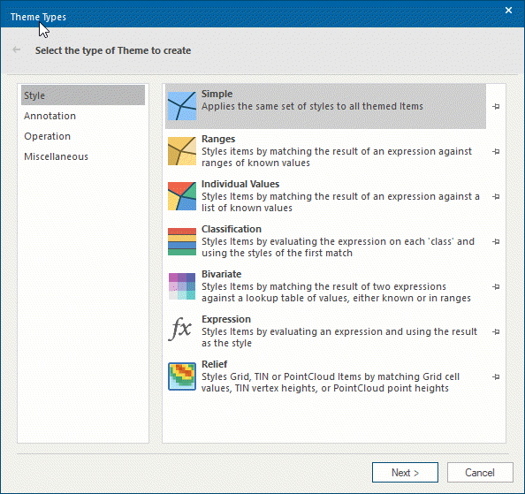The width and height of the screenshot is (525, 494).
Task: Click 'as the style' description text
Action: pos(226,343)
